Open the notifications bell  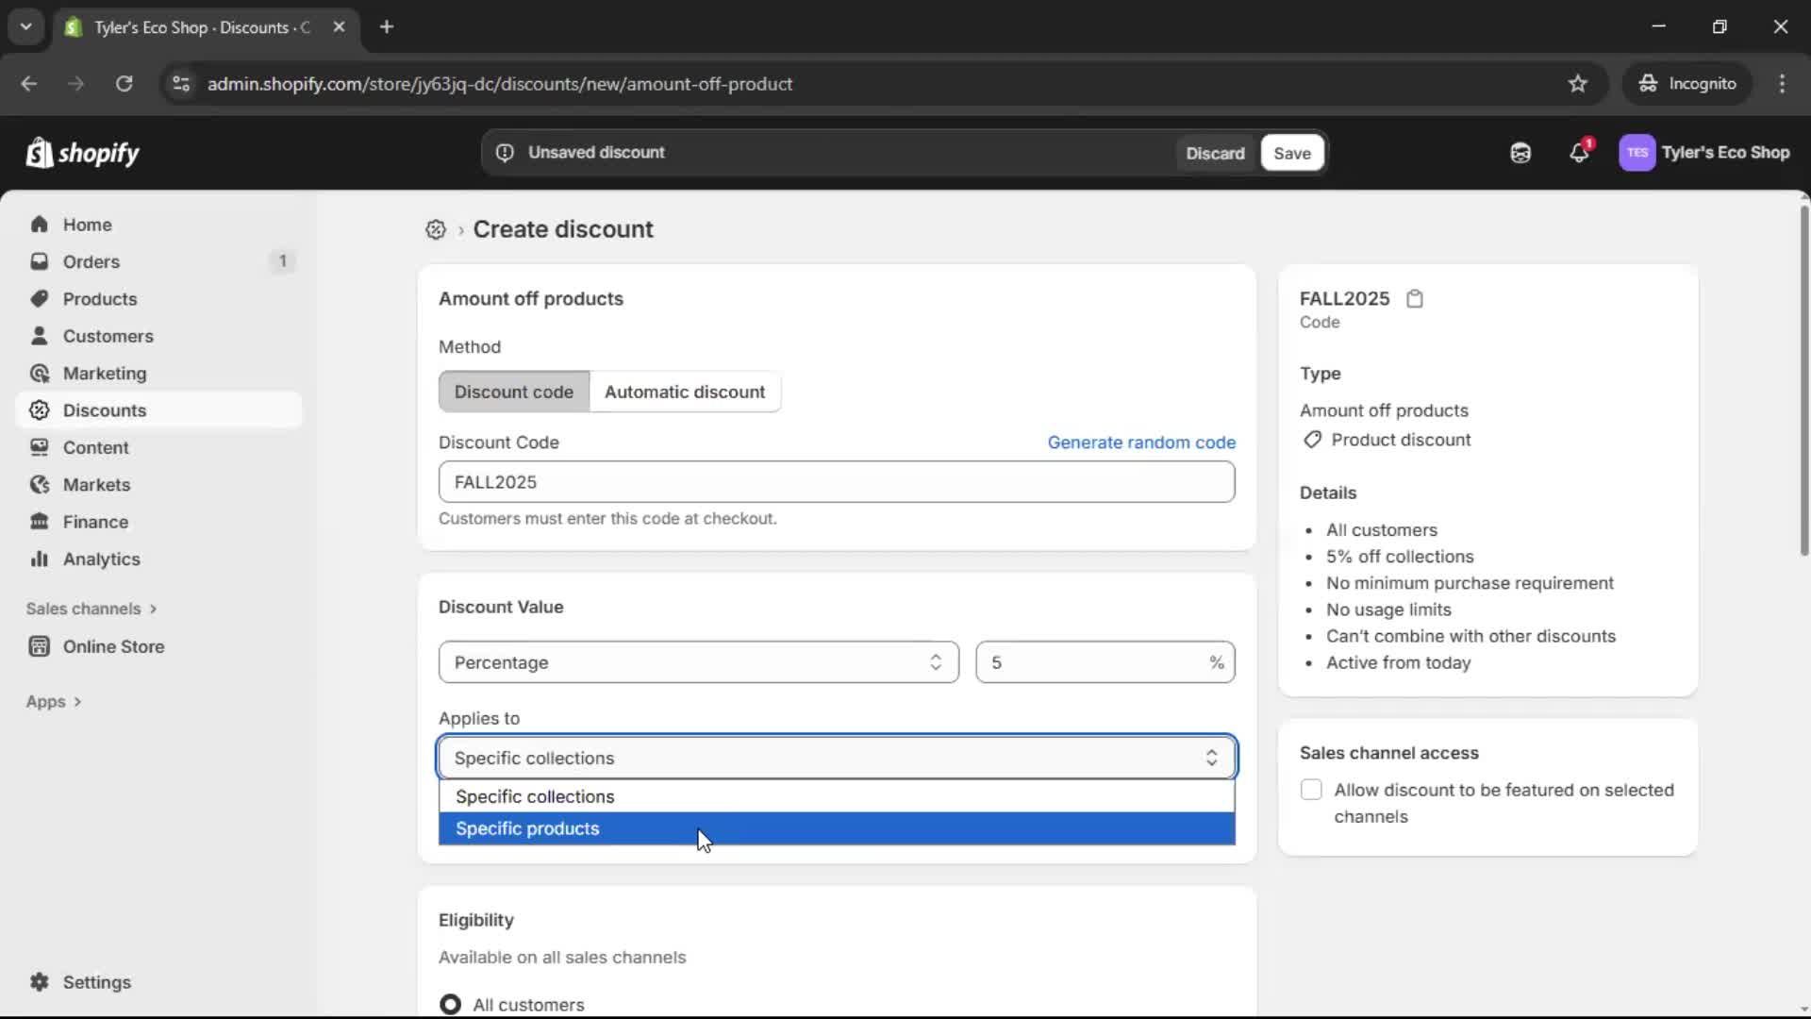(1580, 152)
